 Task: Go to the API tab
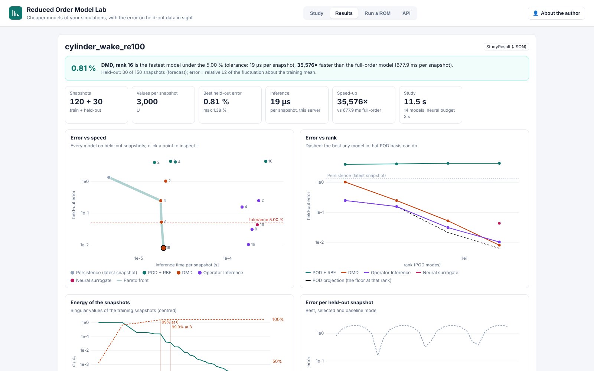click(x=407, y=13)
